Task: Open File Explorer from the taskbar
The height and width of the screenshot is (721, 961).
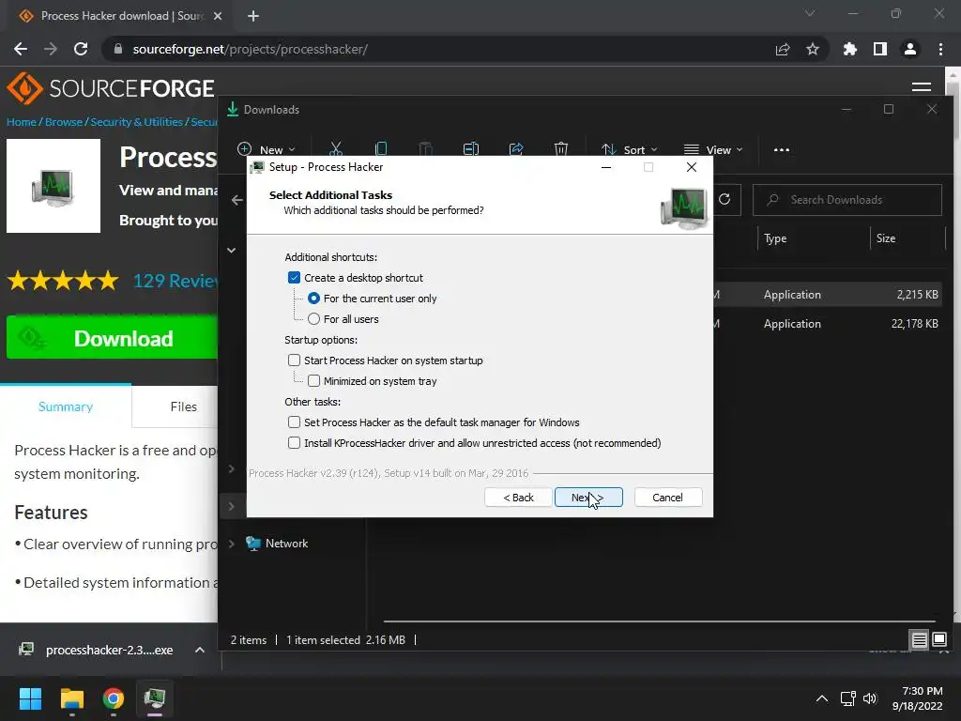Action: point(71,698)
